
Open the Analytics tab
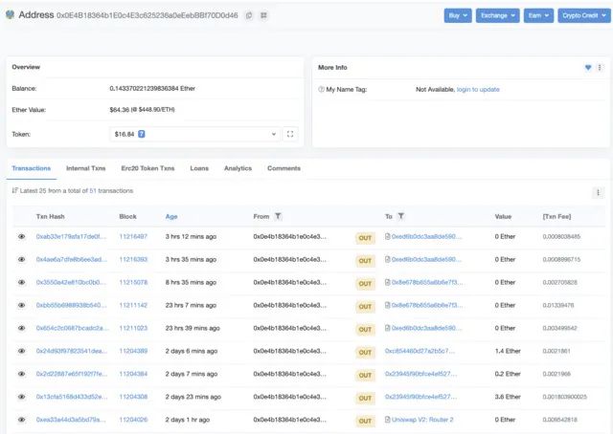coord(238,168)
